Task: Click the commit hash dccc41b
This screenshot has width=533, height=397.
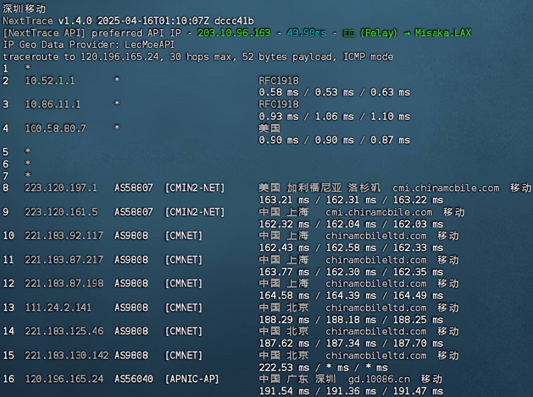Action: [x=234, y=21]
